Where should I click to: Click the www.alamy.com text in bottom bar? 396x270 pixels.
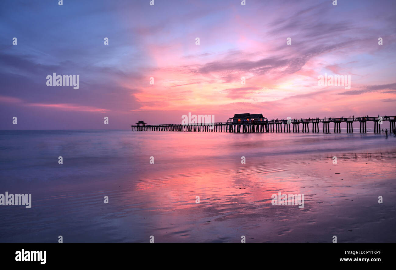tap(360, 260)
